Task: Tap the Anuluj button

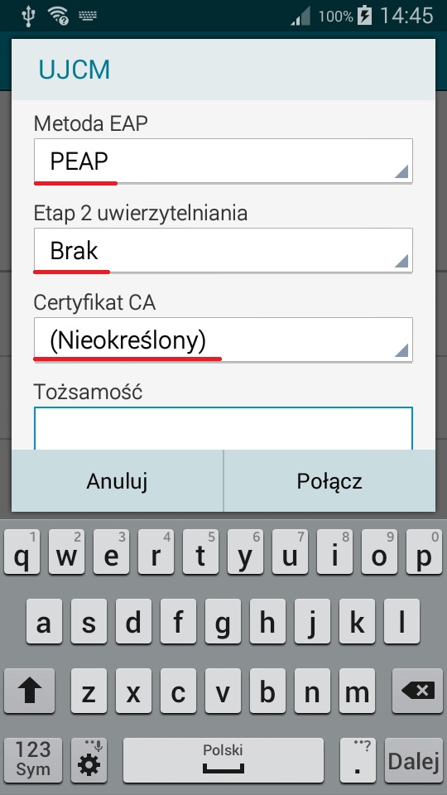Action: (117, 480)
